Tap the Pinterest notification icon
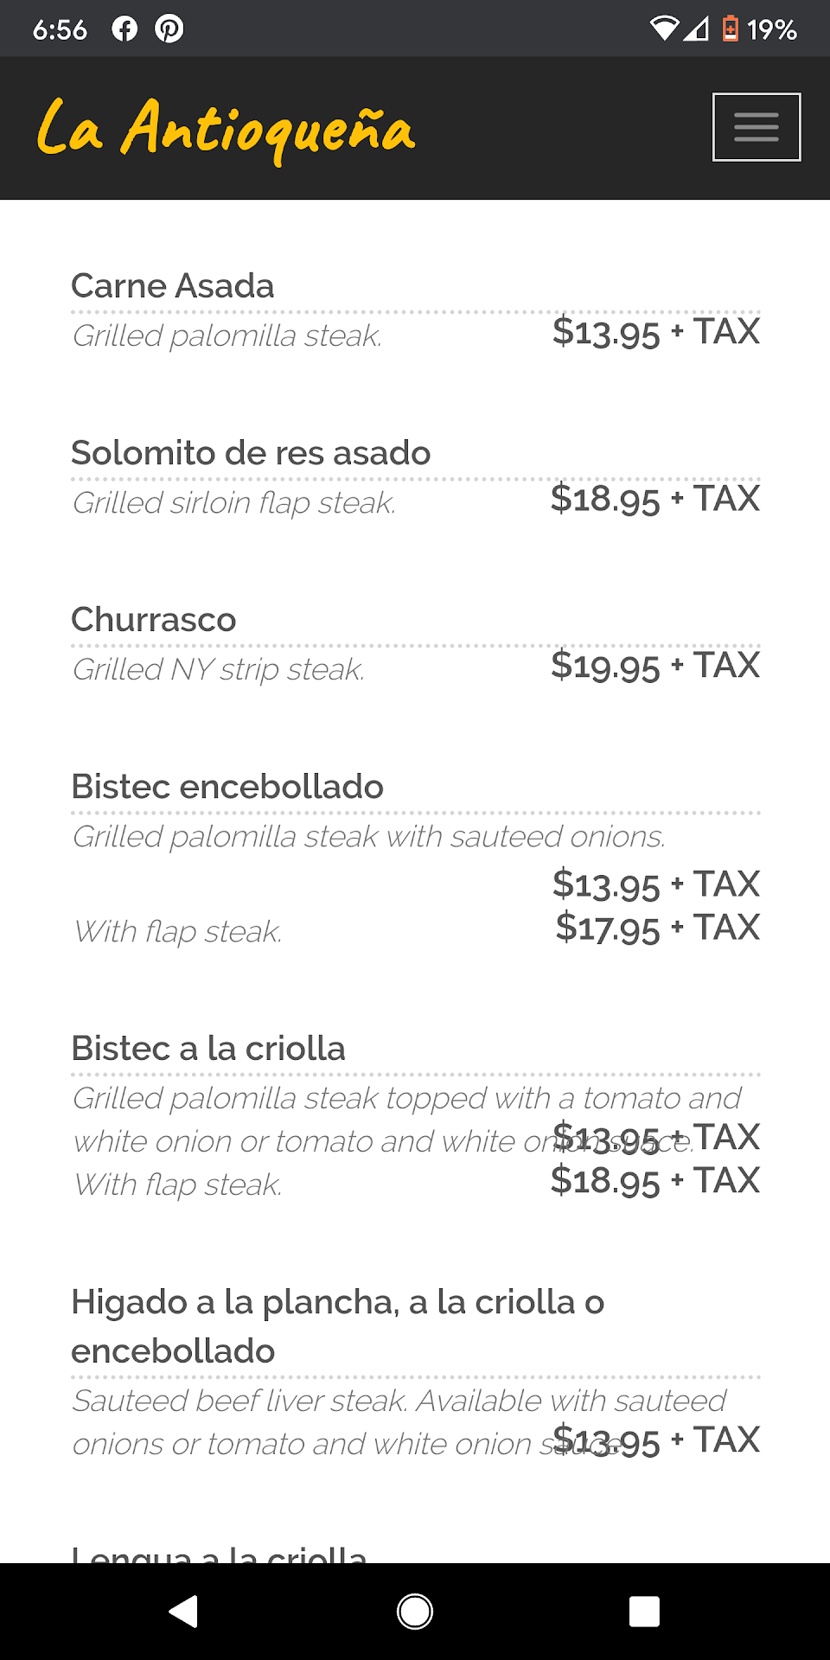The width and height of the screenshot is (830, 1660). (x=169, y=29)
